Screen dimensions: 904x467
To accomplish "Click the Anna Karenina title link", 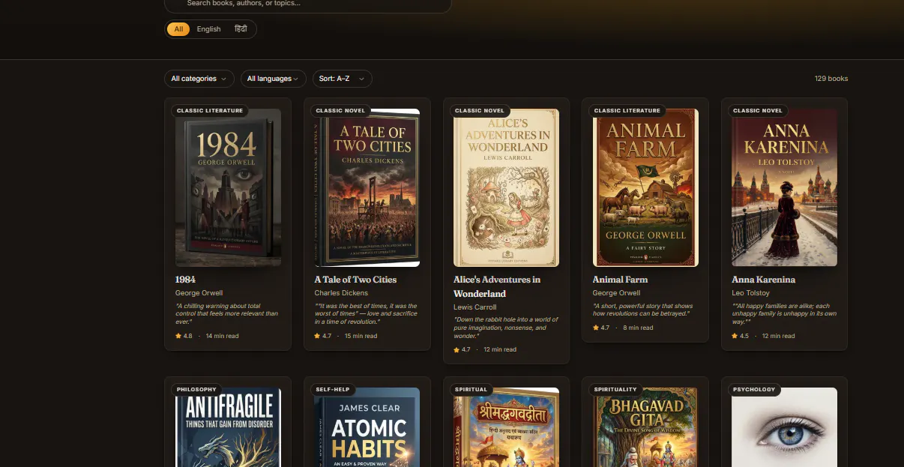I will [x=764, y=280].
